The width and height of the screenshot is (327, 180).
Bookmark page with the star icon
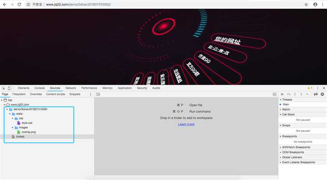[x=306, y=5]
